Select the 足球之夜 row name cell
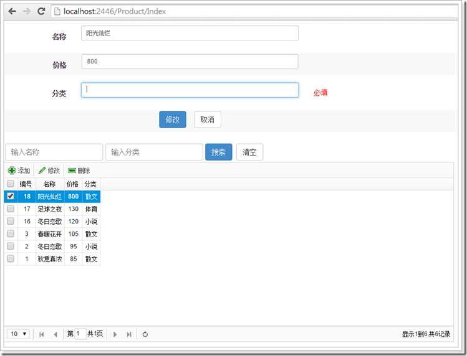 point(50,209)
